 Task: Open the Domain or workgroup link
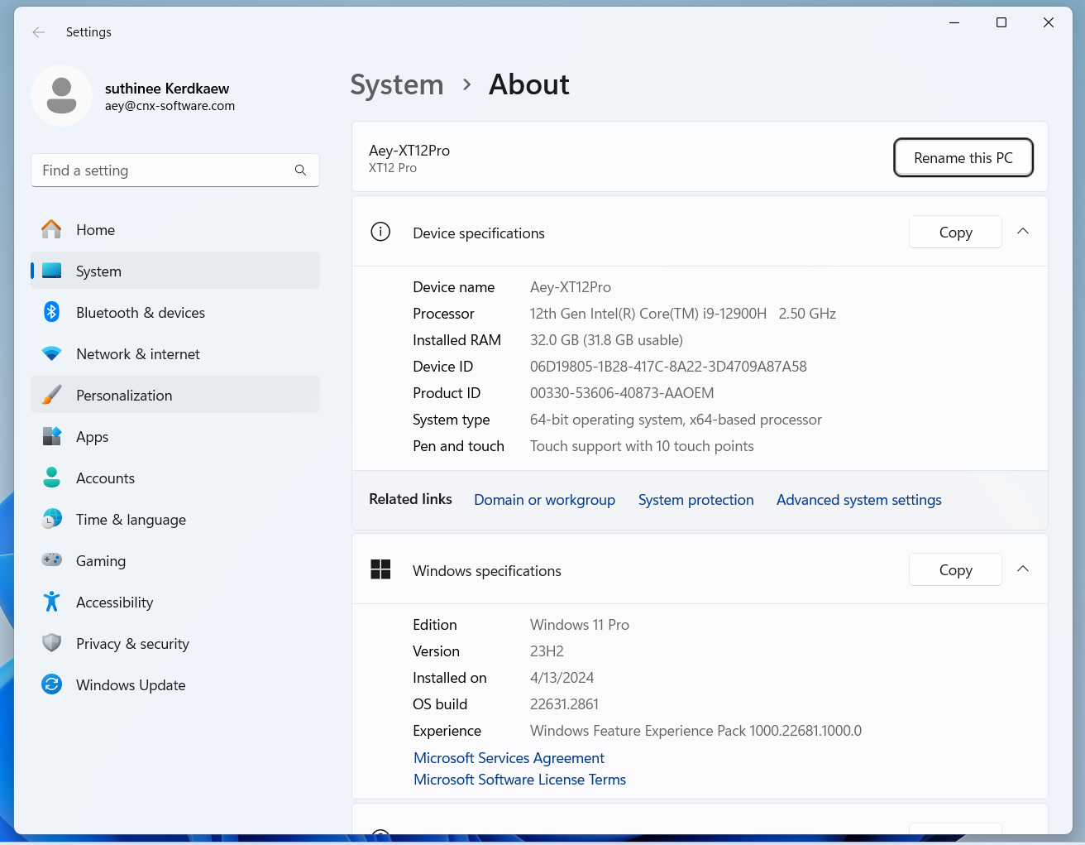pos(544,500)
